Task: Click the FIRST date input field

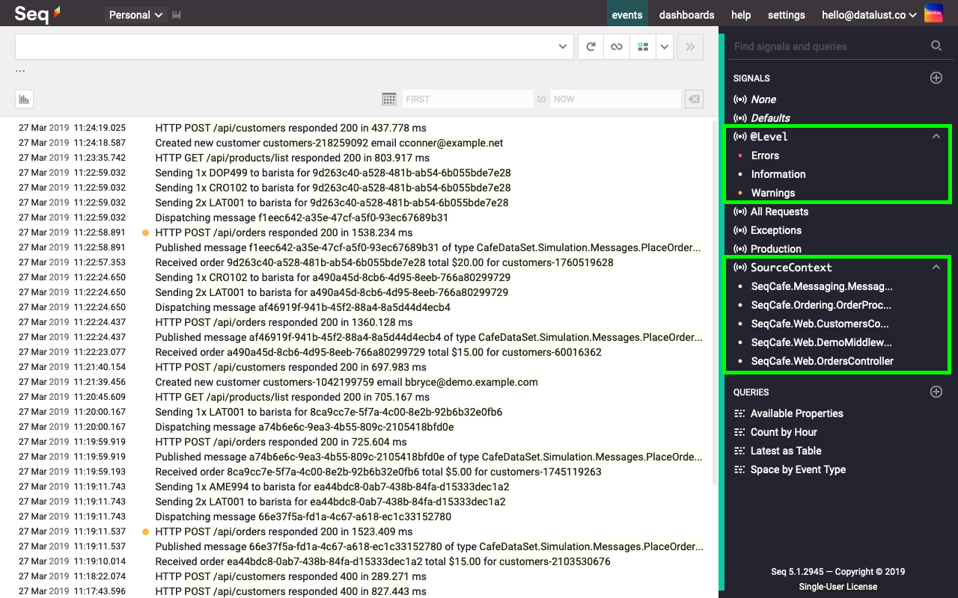Action: (x=467, y=99)
